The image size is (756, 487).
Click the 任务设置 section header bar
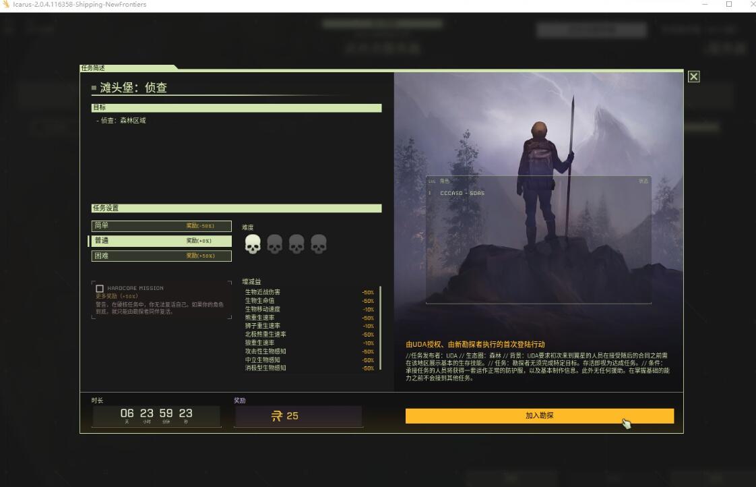237,208
